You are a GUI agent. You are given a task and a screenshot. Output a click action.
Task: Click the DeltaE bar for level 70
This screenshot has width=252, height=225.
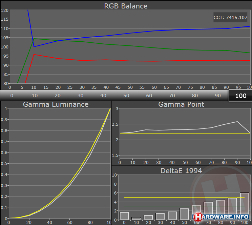(208, 211)
